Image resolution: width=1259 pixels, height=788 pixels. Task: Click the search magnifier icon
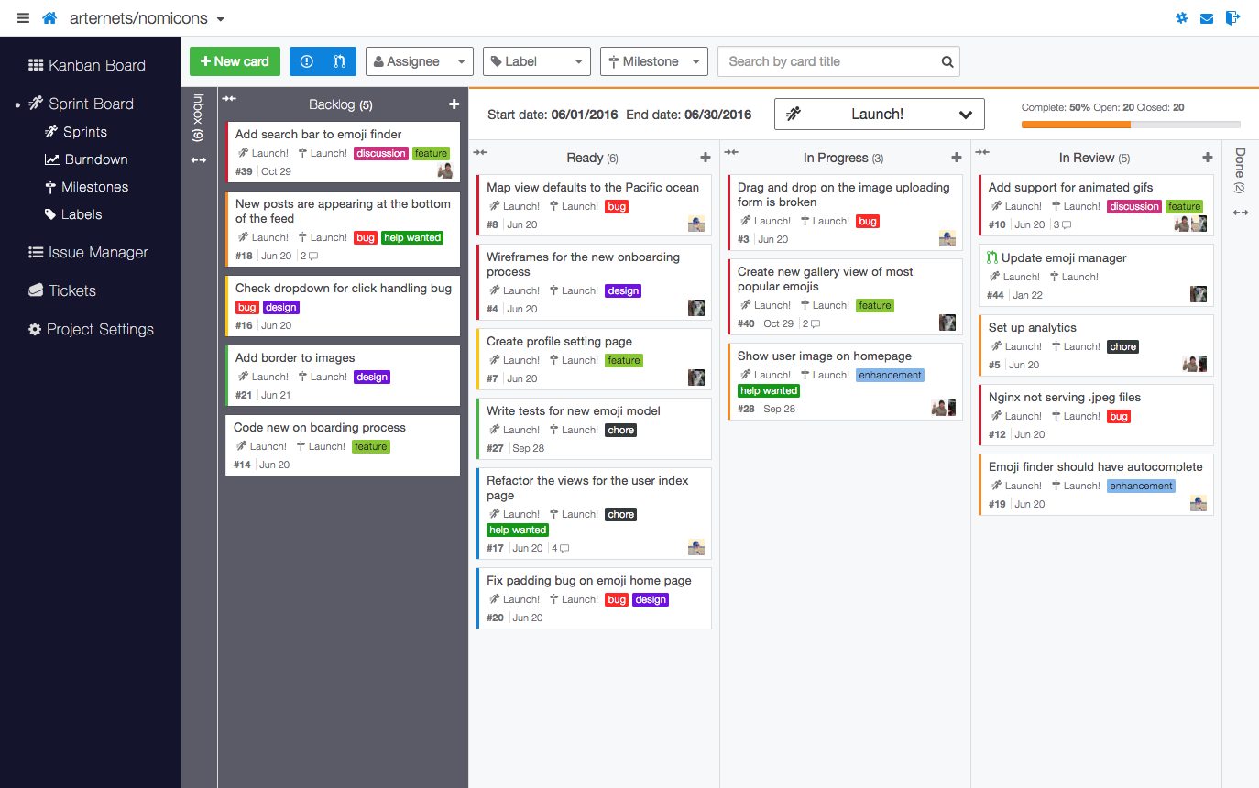[x=947, y=61]
